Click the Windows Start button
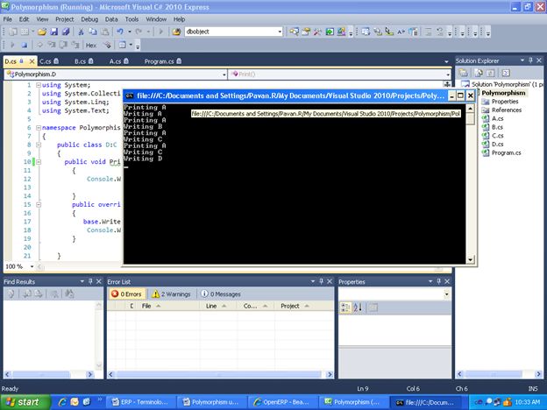 (24, 401)
